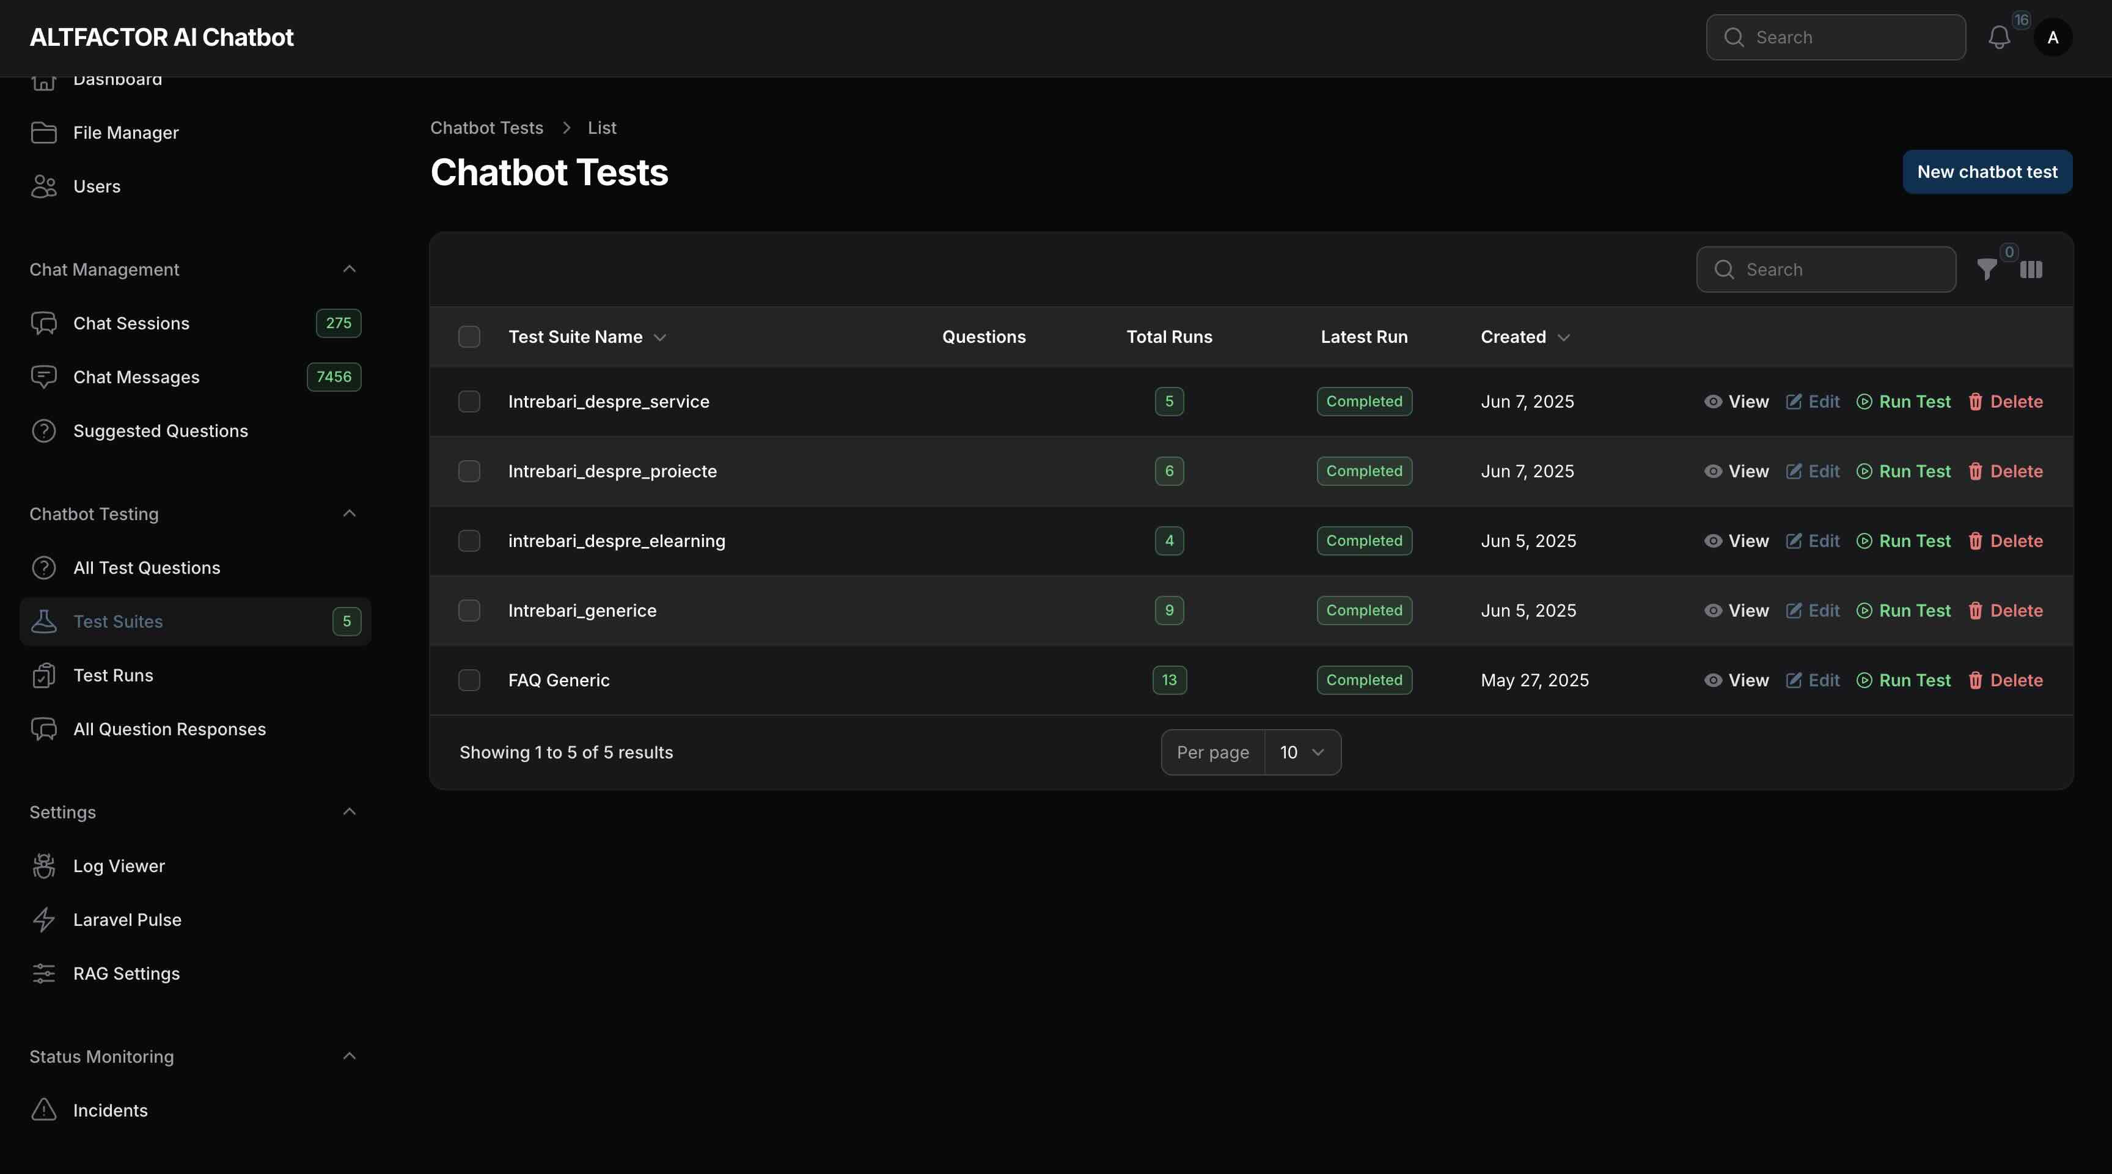Collapse the Chat Management section
Viewport: 2112px width, 1174px height.
(350, 269)
